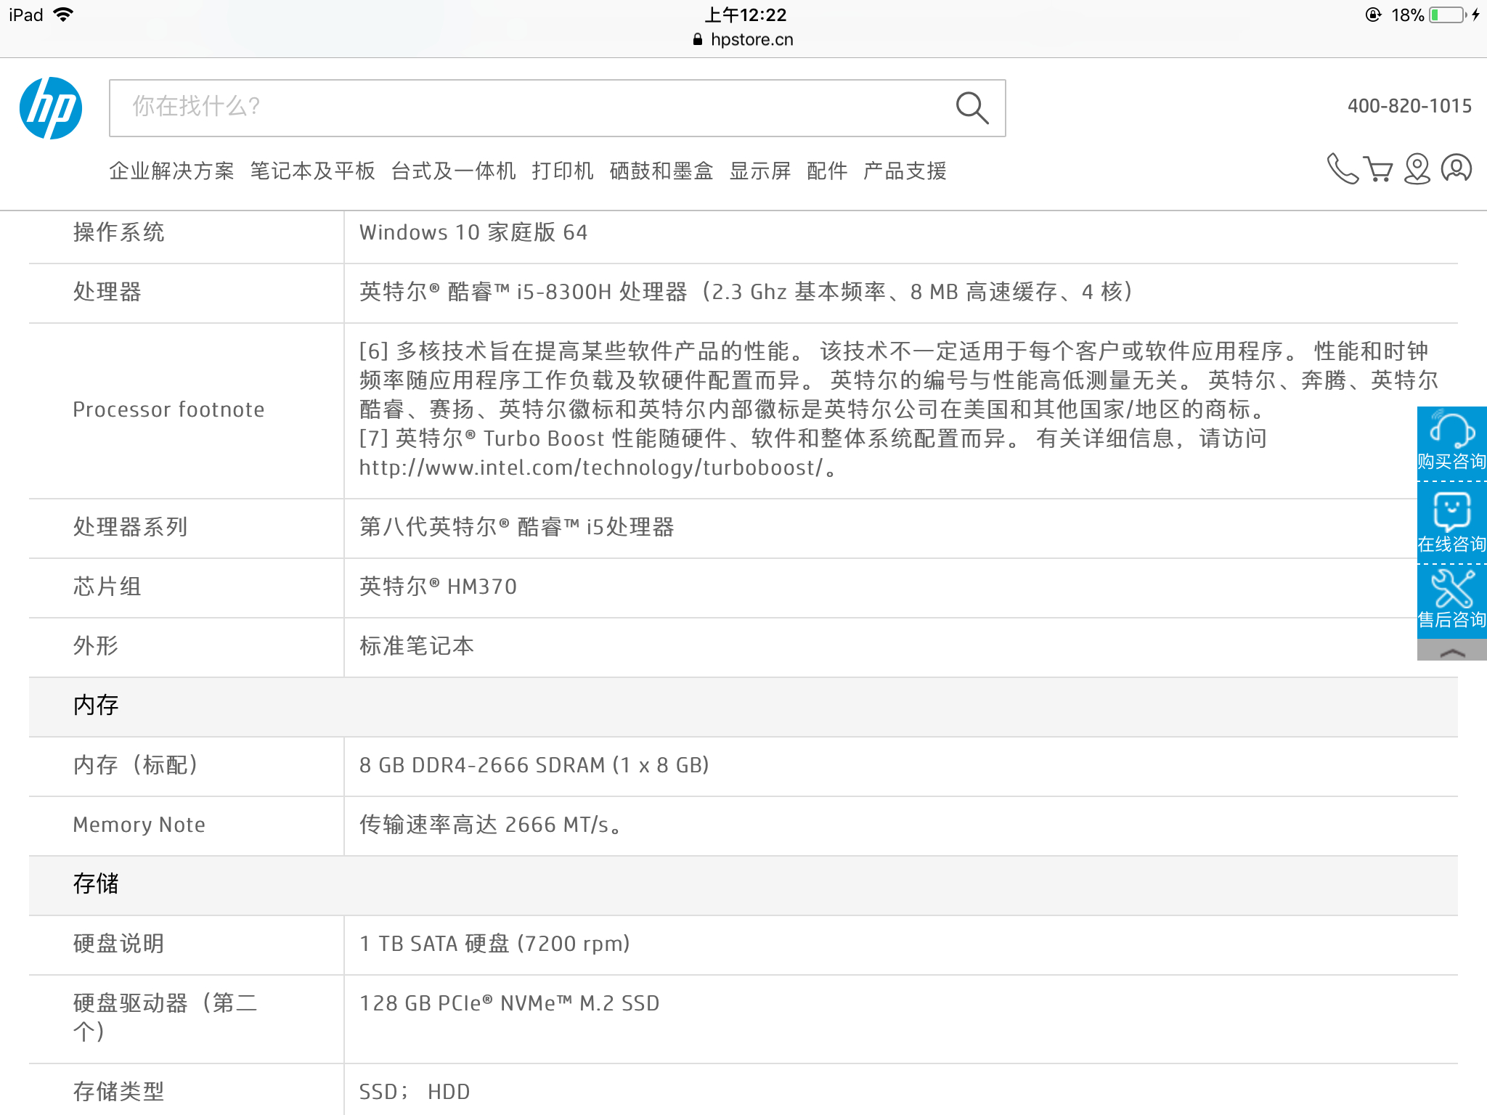The image size is (1487, 1115).
Task: Click the 操作系统 row label
Action: 119,232
